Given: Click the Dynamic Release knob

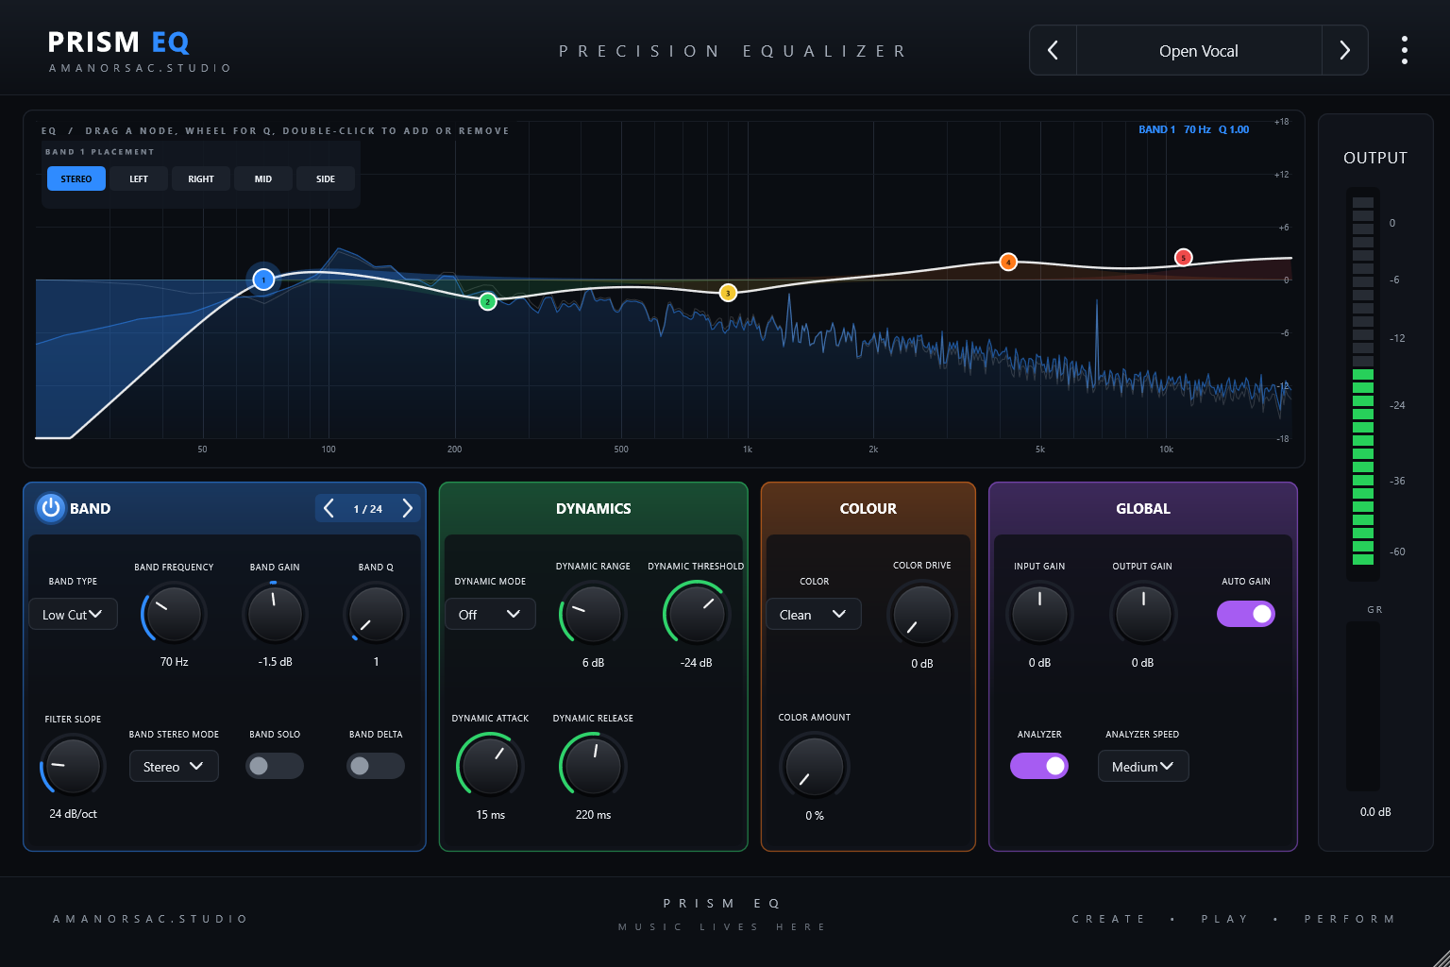Looking at the screenshot, I should click(593, 766).
